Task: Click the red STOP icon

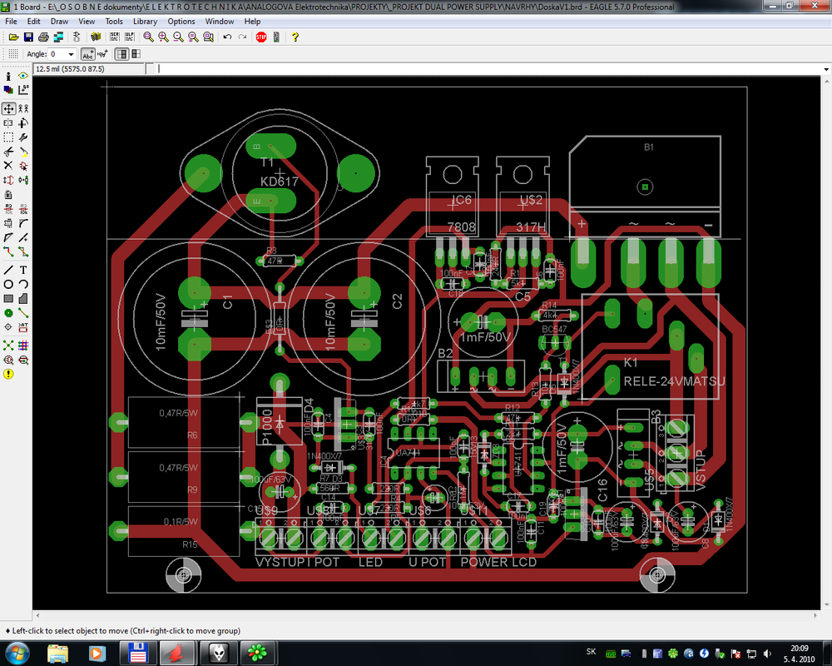Action: pos(261,37)
